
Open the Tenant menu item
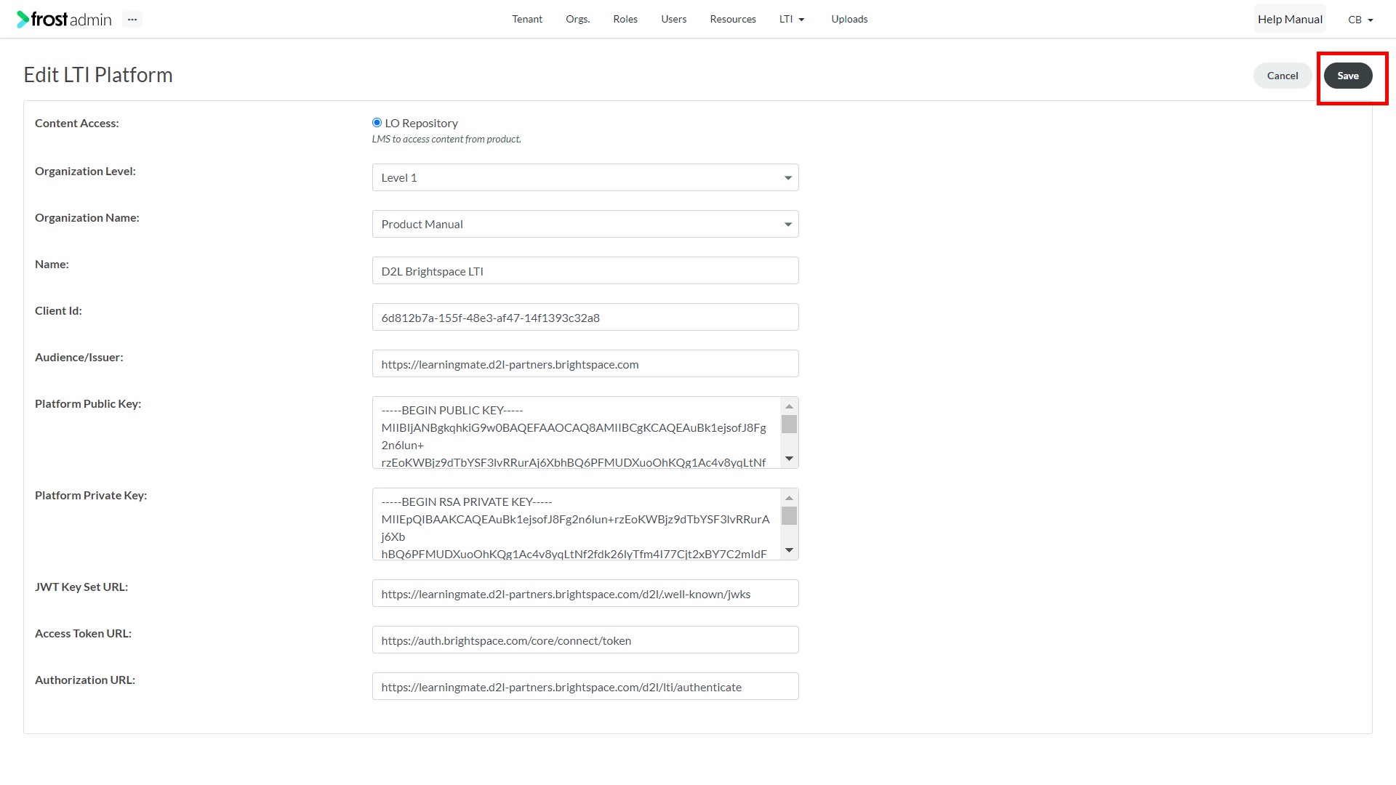[527, 19]
